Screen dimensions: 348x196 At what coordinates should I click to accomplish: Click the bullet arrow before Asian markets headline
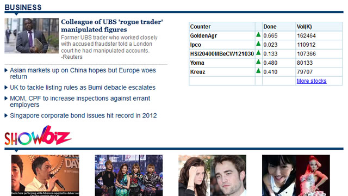tap(6, 70)
